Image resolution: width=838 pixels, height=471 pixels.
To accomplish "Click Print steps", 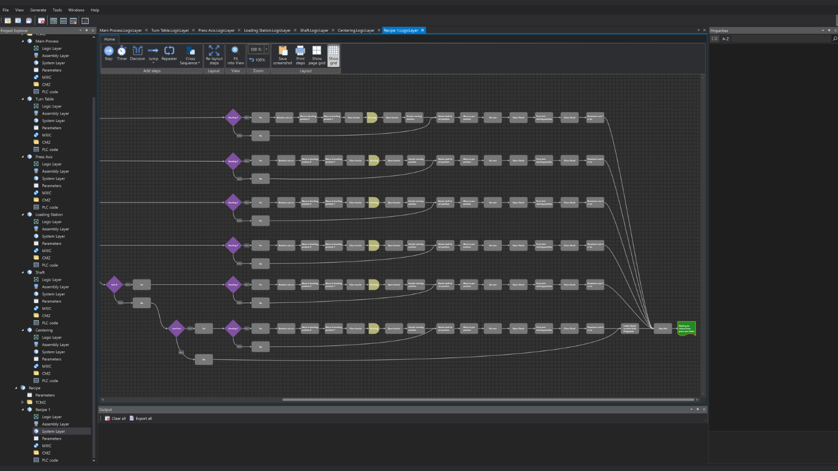I will (x=300, y=56).
